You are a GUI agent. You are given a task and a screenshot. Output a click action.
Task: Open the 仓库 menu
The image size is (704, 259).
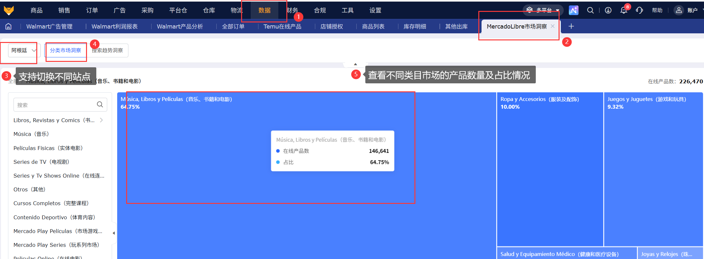click(x=209, y=10)
